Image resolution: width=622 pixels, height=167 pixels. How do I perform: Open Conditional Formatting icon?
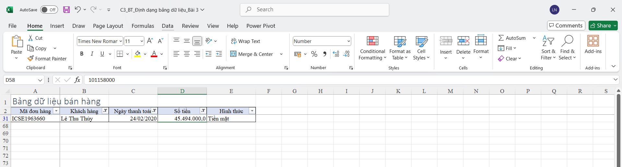point(372,41)
